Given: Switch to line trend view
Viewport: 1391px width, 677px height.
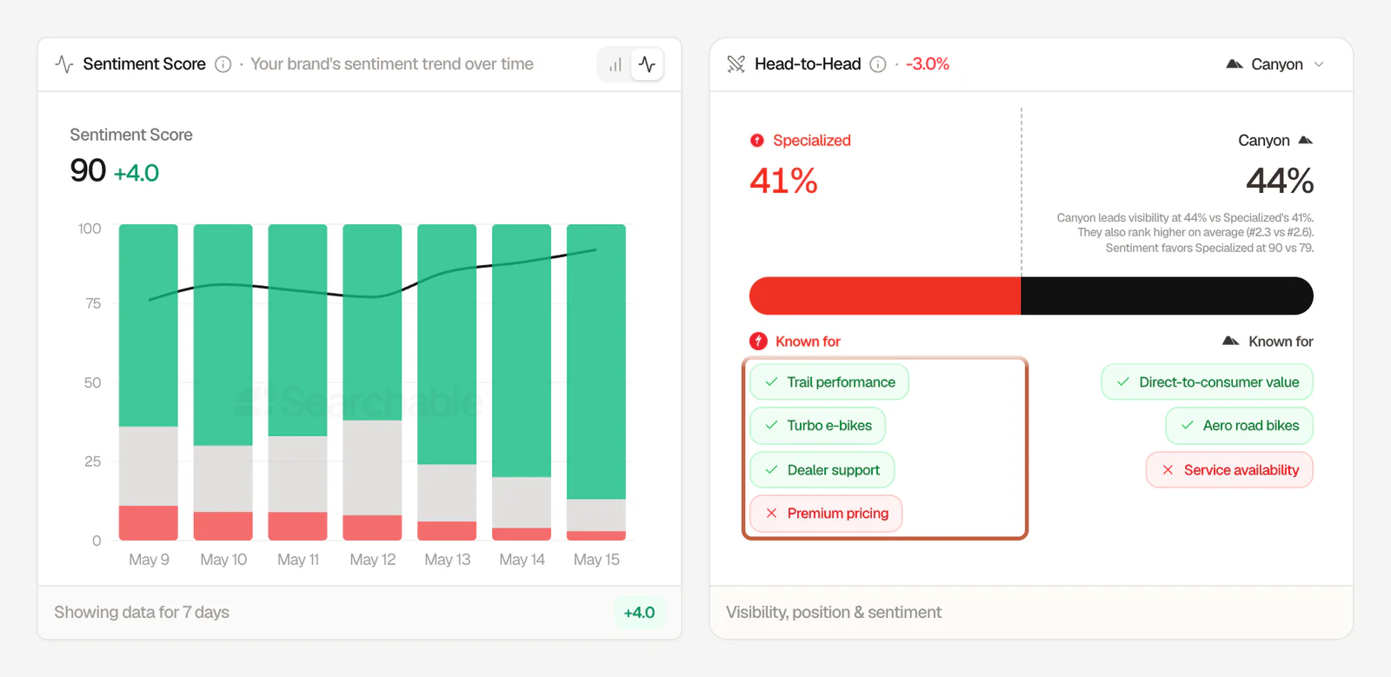Looking at the screenshot, I should (x=647, y=64).
